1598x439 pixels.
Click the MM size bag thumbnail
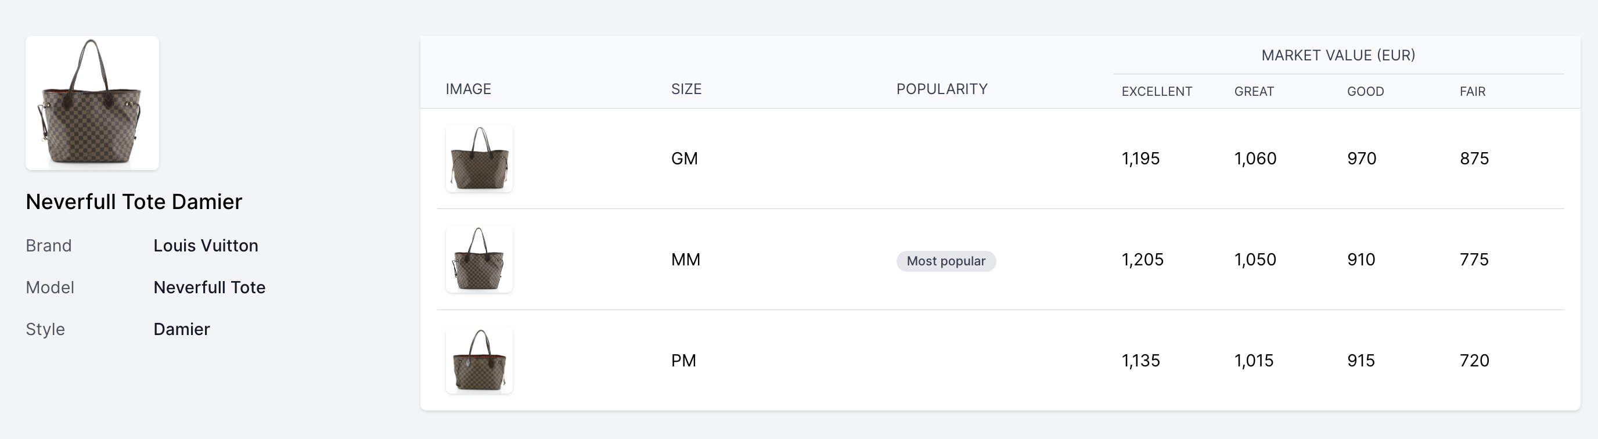(x=479, y=259)
